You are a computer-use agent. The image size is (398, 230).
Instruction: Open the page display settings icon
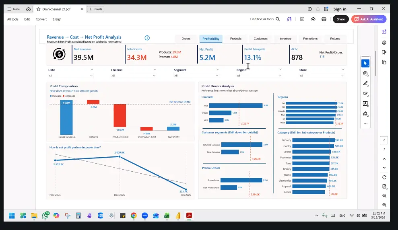point(384,187)
